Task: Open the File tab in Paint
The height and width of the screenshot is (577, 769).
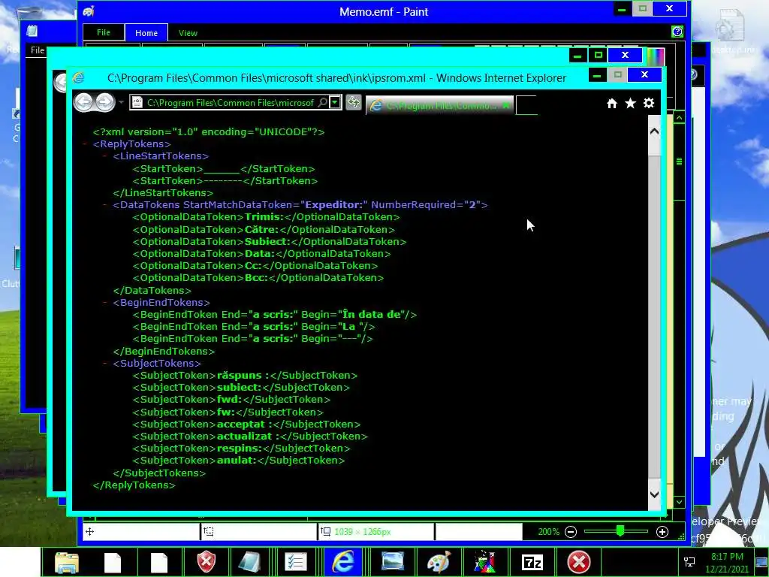Action: (x=104, y=32)
